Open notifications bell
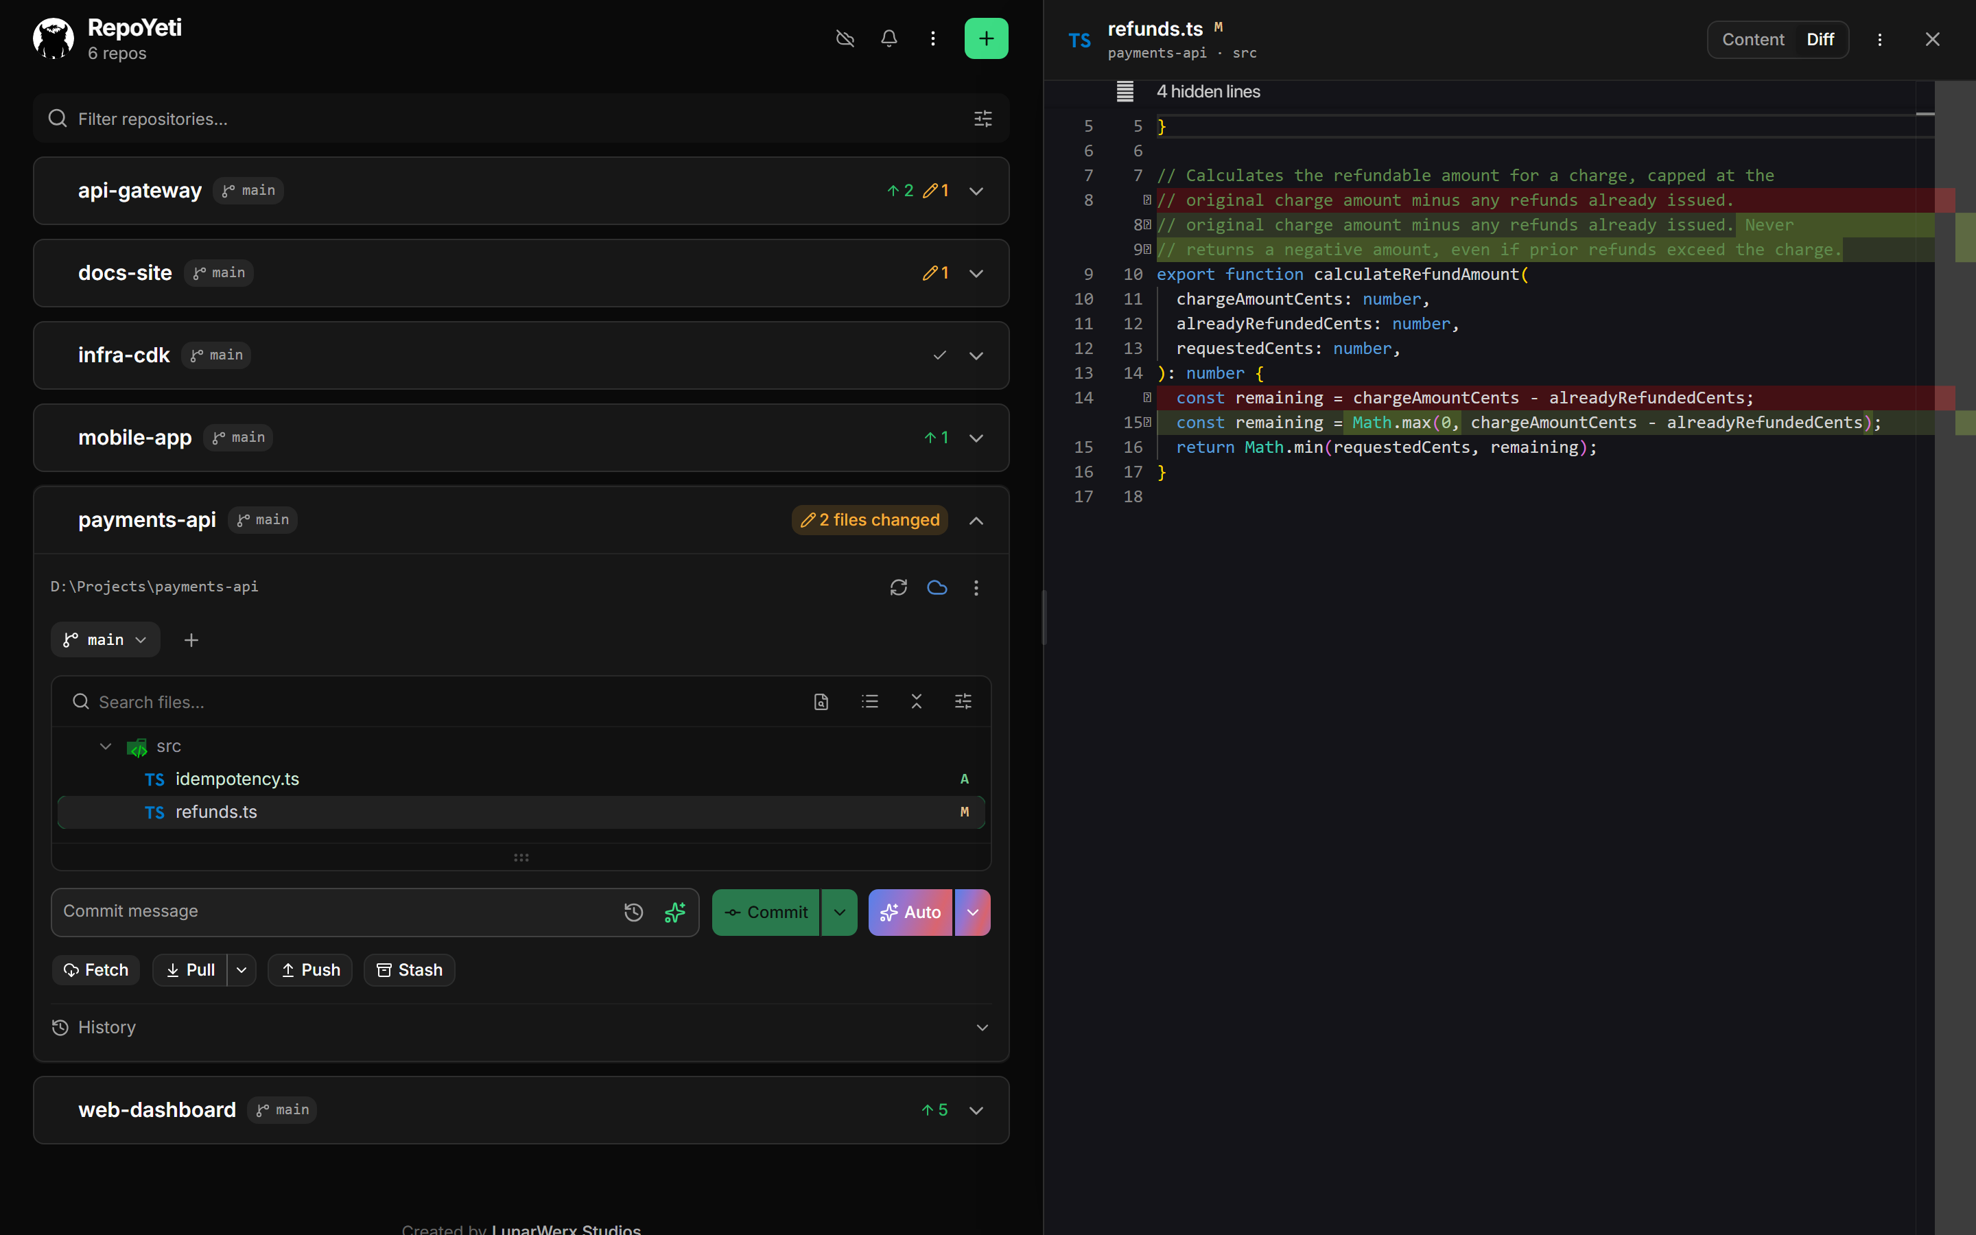Screen dimensions: 1976x1235 (x=889, y=38)
